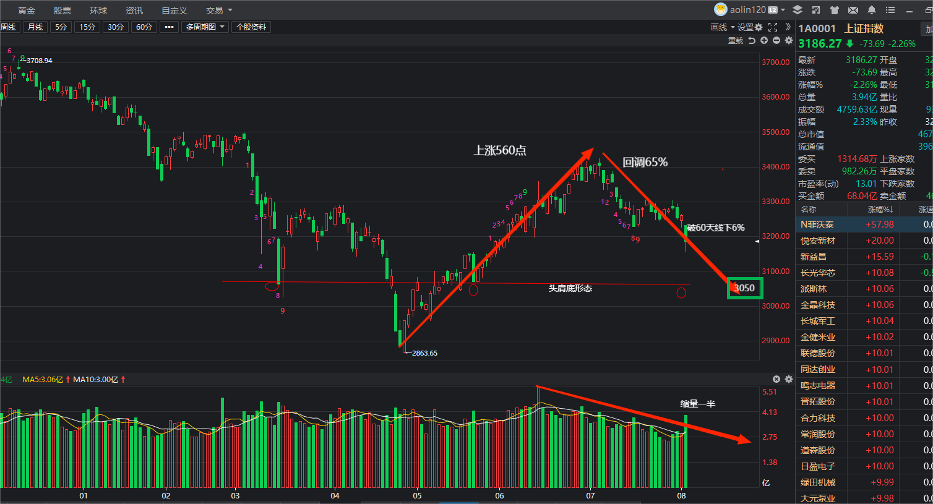Open the stacked layers icon in title bar

coord(798,10)
